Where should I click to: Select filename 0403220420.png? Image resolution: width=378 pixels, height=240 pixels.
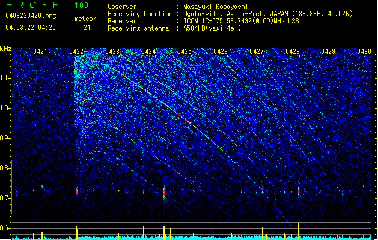[x=31, y=16]
